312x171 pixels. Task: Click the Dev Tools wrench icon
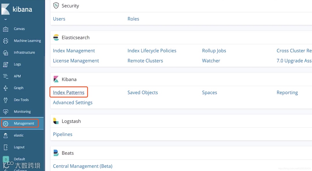click(5, 100)
